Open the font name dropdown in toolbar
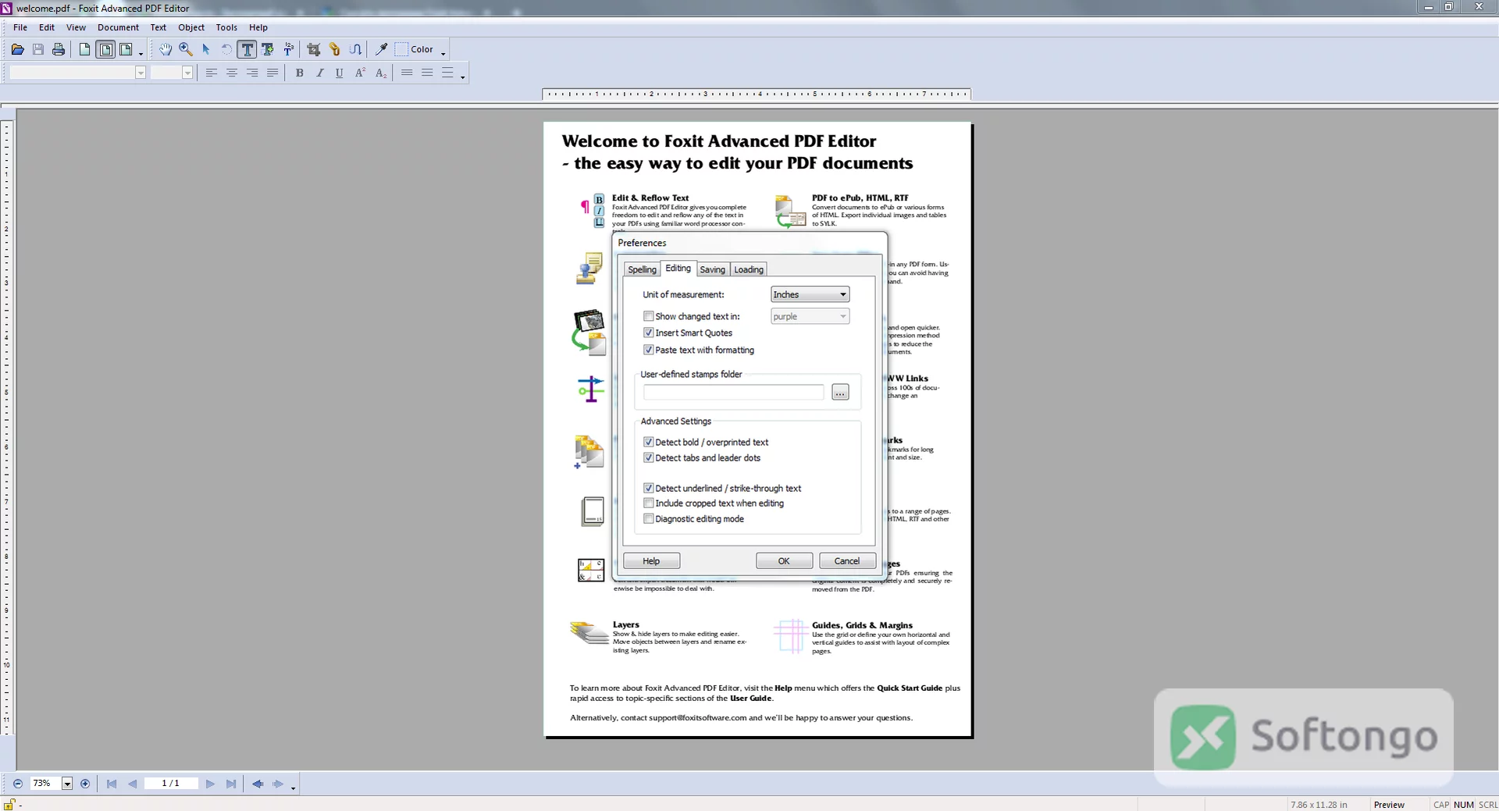This screenshot has height=811, width=1499. (x=141, y=73)
